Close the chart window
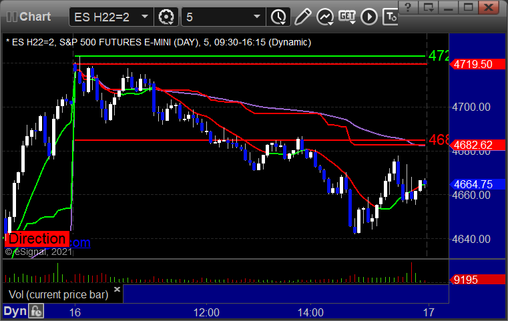The height and width of the screenshot is (321, 508). [x=489, y=7]
